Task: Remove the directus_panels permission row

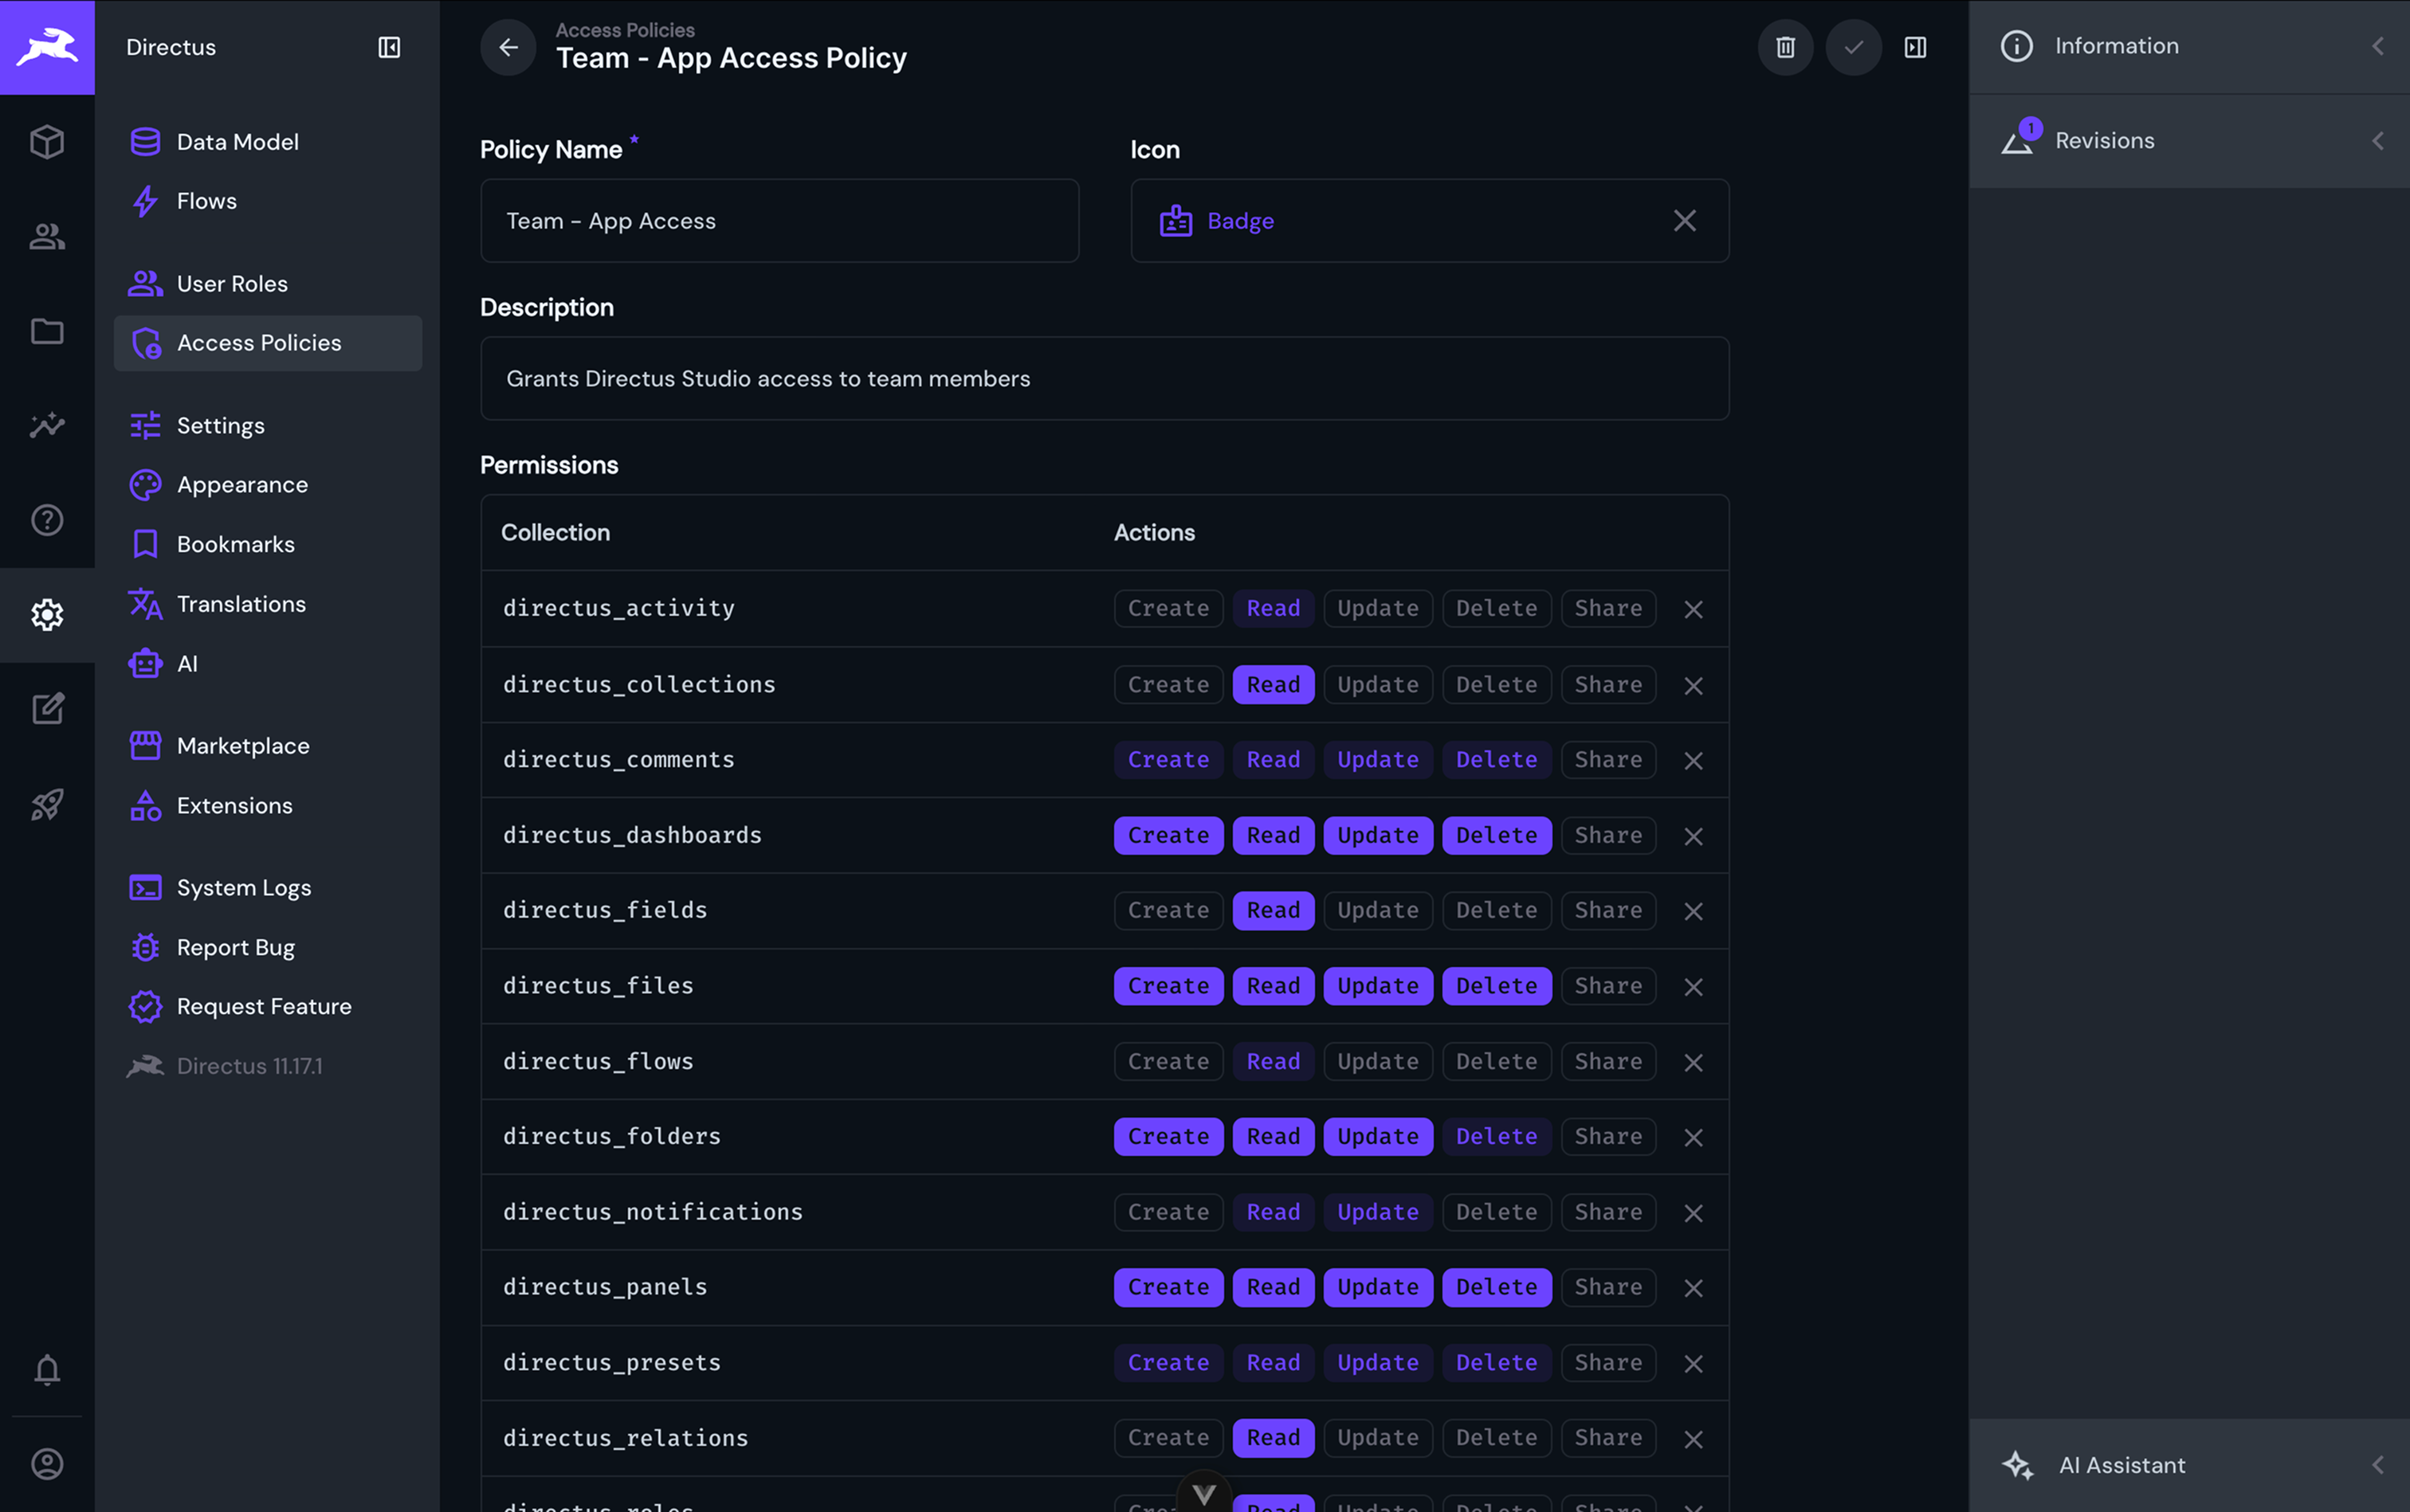Action: point(1693,1288)
